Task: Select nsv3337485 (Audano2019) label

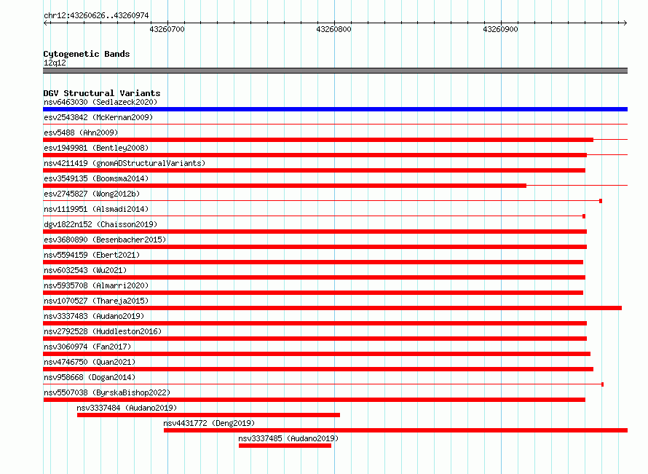Action: click(288, 438)
